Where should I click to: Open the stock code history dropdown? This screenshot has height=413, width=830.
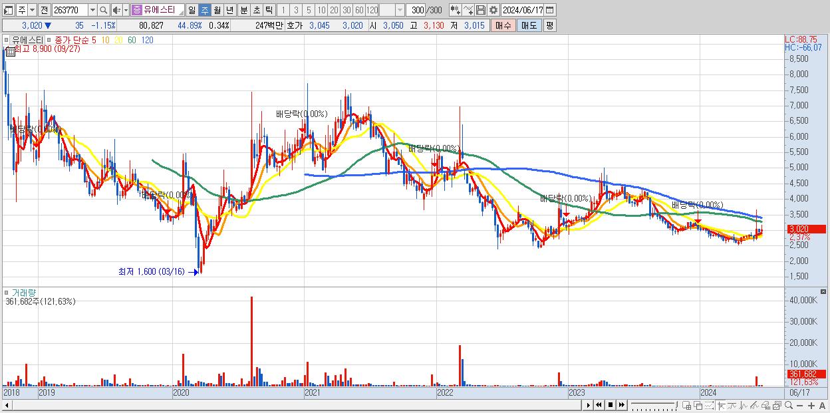coord(92,10)
